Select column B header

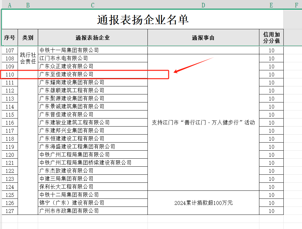click(x=28, y=5)
